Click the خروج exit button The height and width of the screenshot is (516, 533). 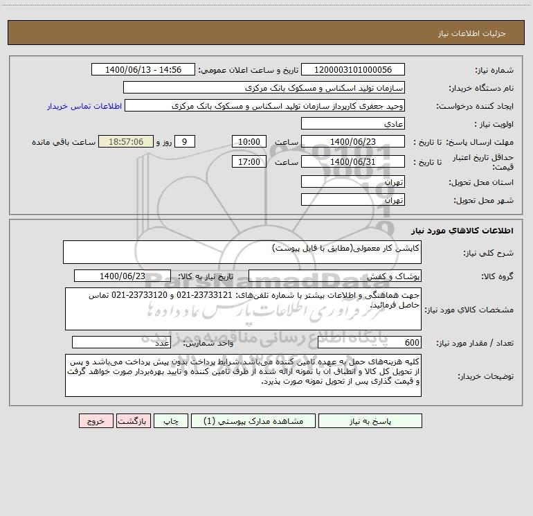96,421
